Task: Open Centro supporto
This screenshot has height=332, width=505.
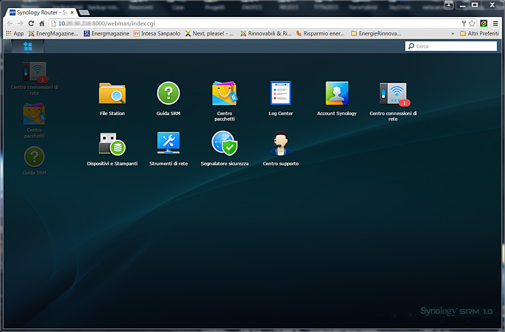Action: [x=280, y=144]
